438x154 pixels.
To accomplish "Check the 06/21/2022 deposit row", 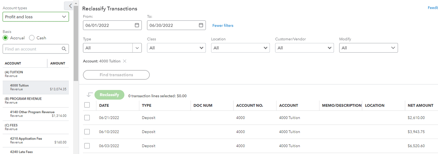I will point(87,118).
